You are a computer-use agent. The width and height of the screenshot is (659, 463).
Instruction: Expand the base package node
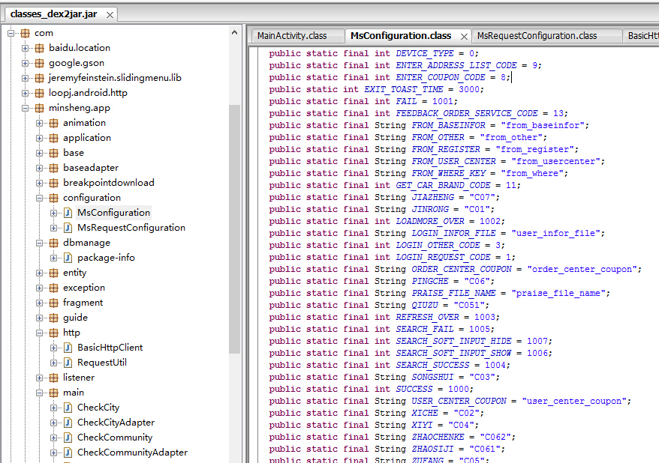point(40,154)
